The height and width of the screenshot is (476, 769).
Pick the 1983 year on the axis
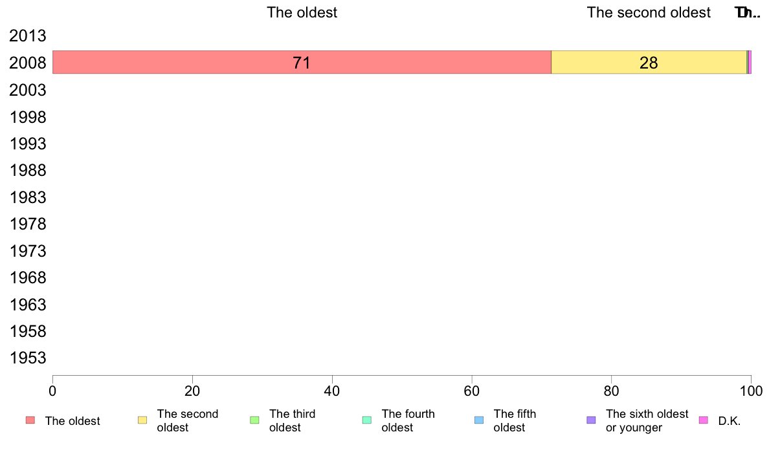point(27,197)
